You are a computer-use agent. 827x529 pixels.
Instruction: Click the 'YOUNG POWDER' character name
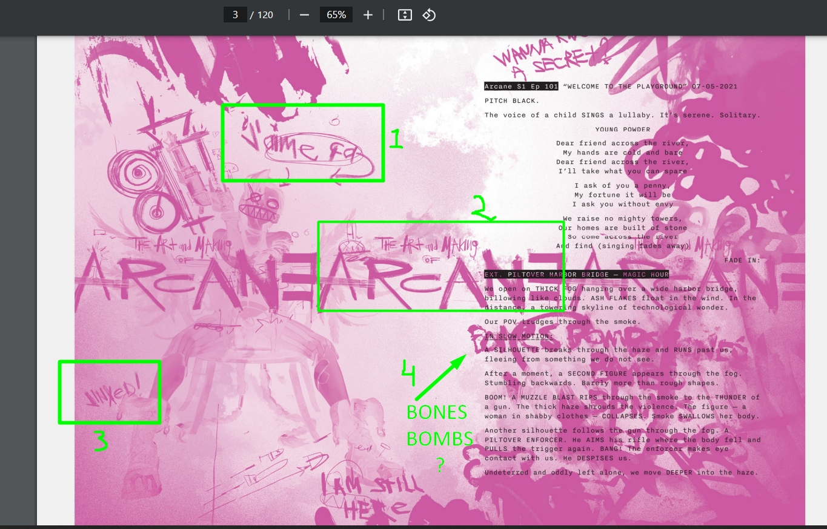[x=623, y=130]
